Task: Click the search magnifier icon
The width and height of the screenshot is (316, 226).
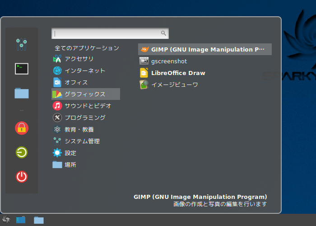Action: (x=163, y=33)
